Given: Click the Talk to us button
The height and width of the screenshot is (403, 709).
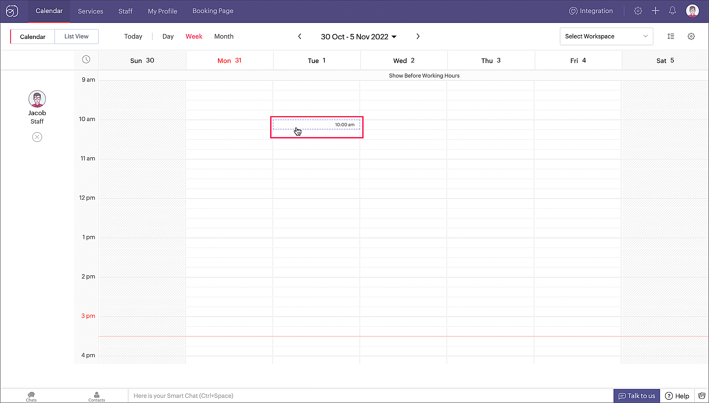Looking at the screenshot, I should tap(636, 396).
